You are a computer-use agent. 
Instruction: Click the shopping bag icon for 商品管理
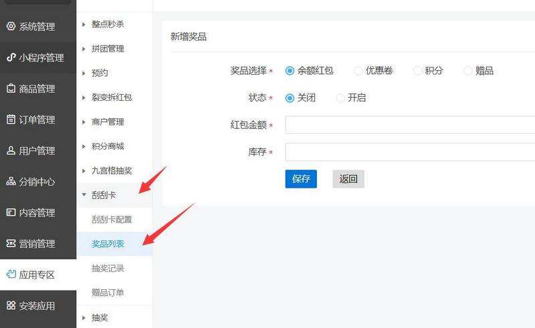point(11,89)
